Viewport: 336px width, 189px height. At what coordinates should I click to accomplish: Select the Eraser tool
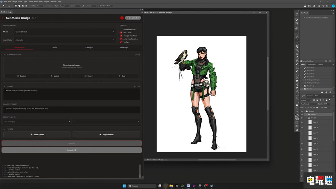coord(297,74)
